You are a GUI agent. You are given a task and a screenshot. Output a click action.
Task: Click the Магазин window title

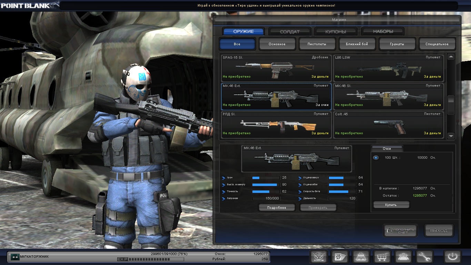pyautogui.click(x=339, y=20)
